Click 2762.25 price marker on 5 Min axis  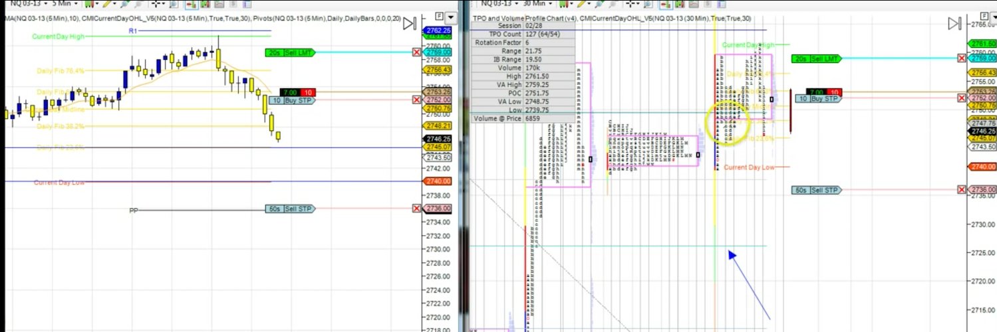point(438,31)
